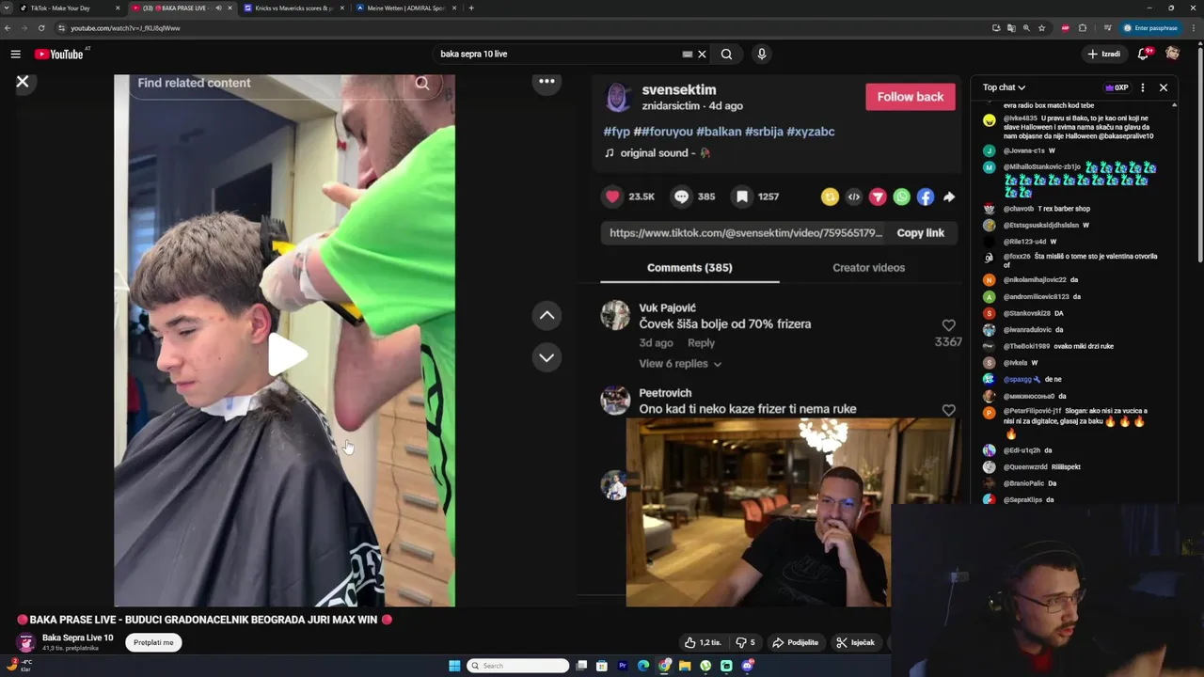
Task: Search related content magnifier in TikTok video
Action: 422,84
